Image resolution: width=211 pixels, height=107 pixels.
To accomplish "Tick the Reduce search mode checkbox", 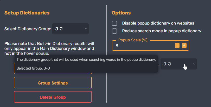I will (x=114, y=31).
